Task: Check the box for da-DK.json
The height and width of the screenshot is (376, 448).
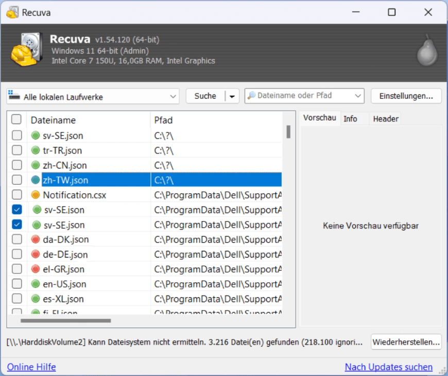Action: click(17, 239)
